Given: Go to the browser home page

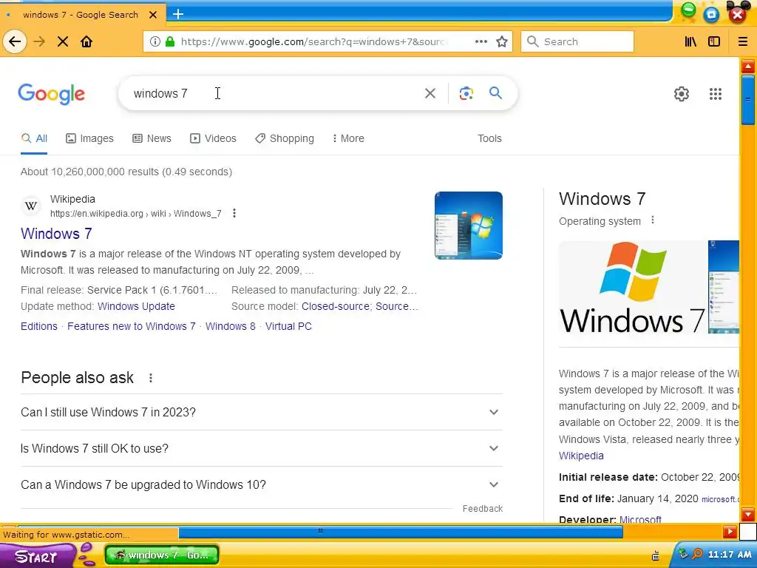Looking at the screenshot, I should point(86,41).
